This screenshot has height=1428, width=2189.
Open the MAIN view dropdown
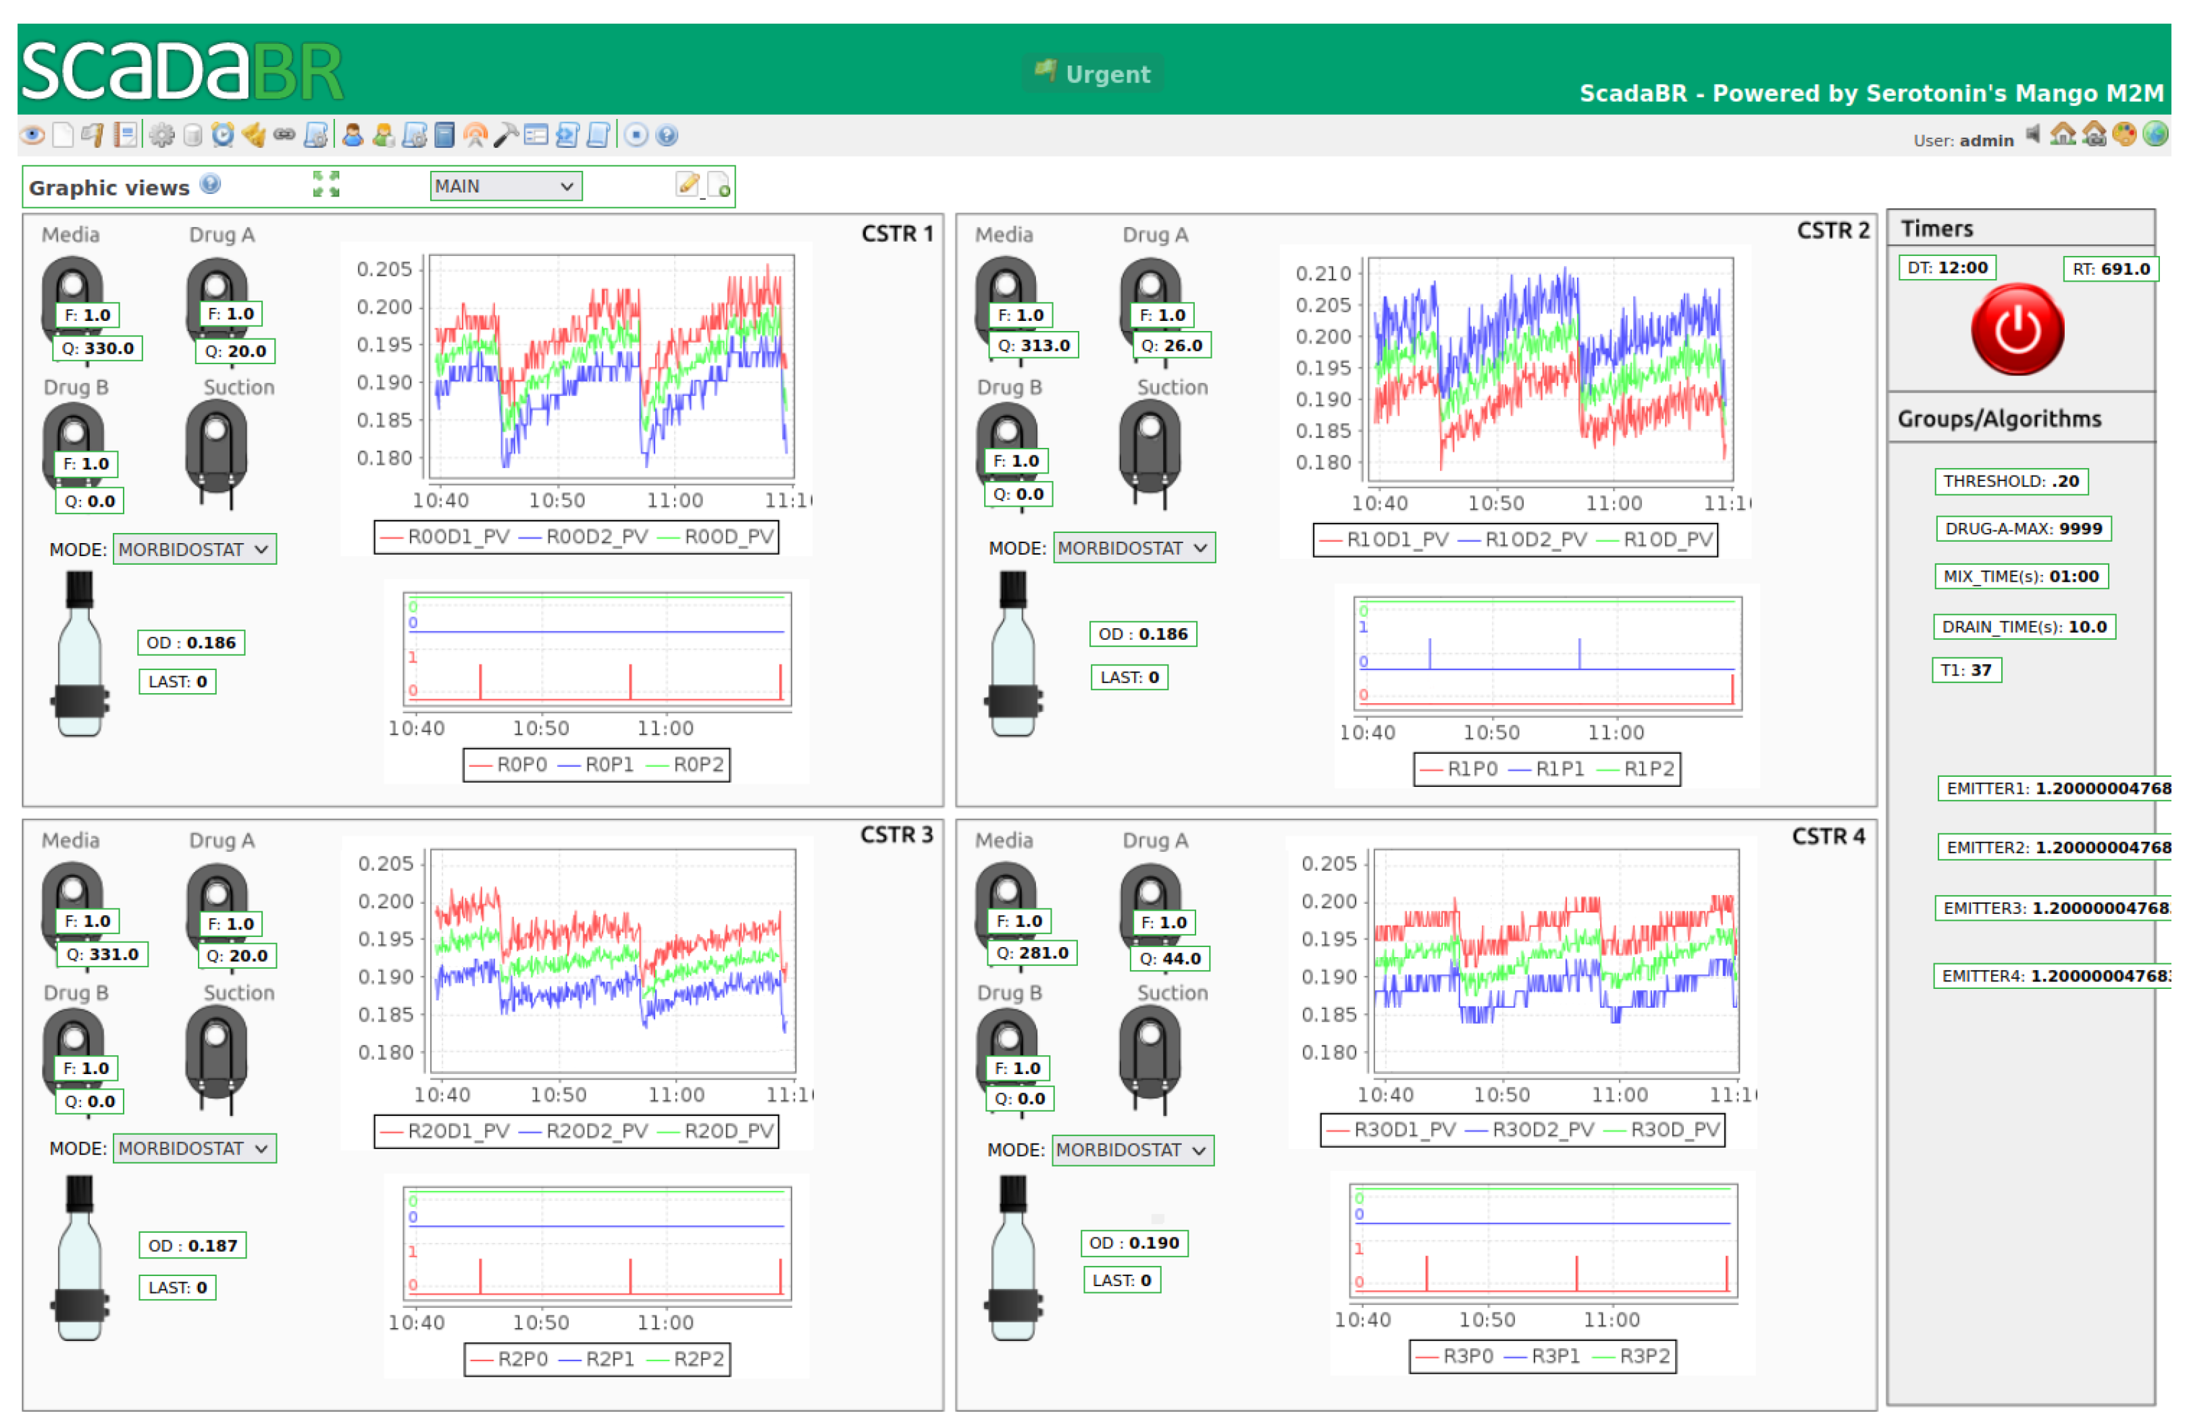[505, 187]
